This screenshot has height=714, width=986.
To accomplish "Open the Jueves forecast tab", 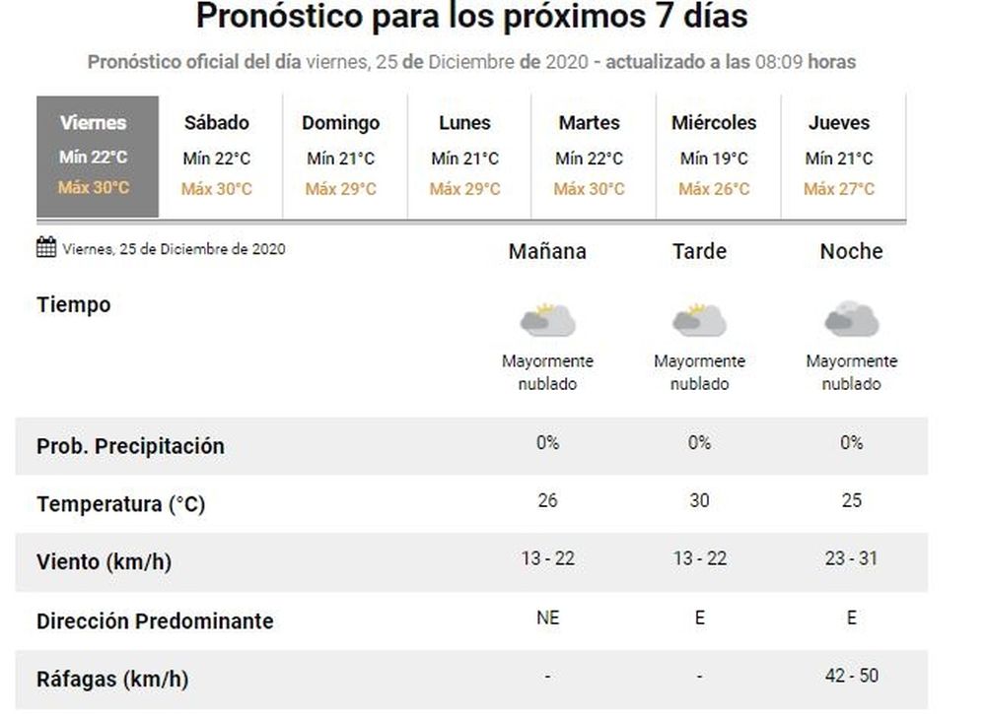I will pos(839,157).
